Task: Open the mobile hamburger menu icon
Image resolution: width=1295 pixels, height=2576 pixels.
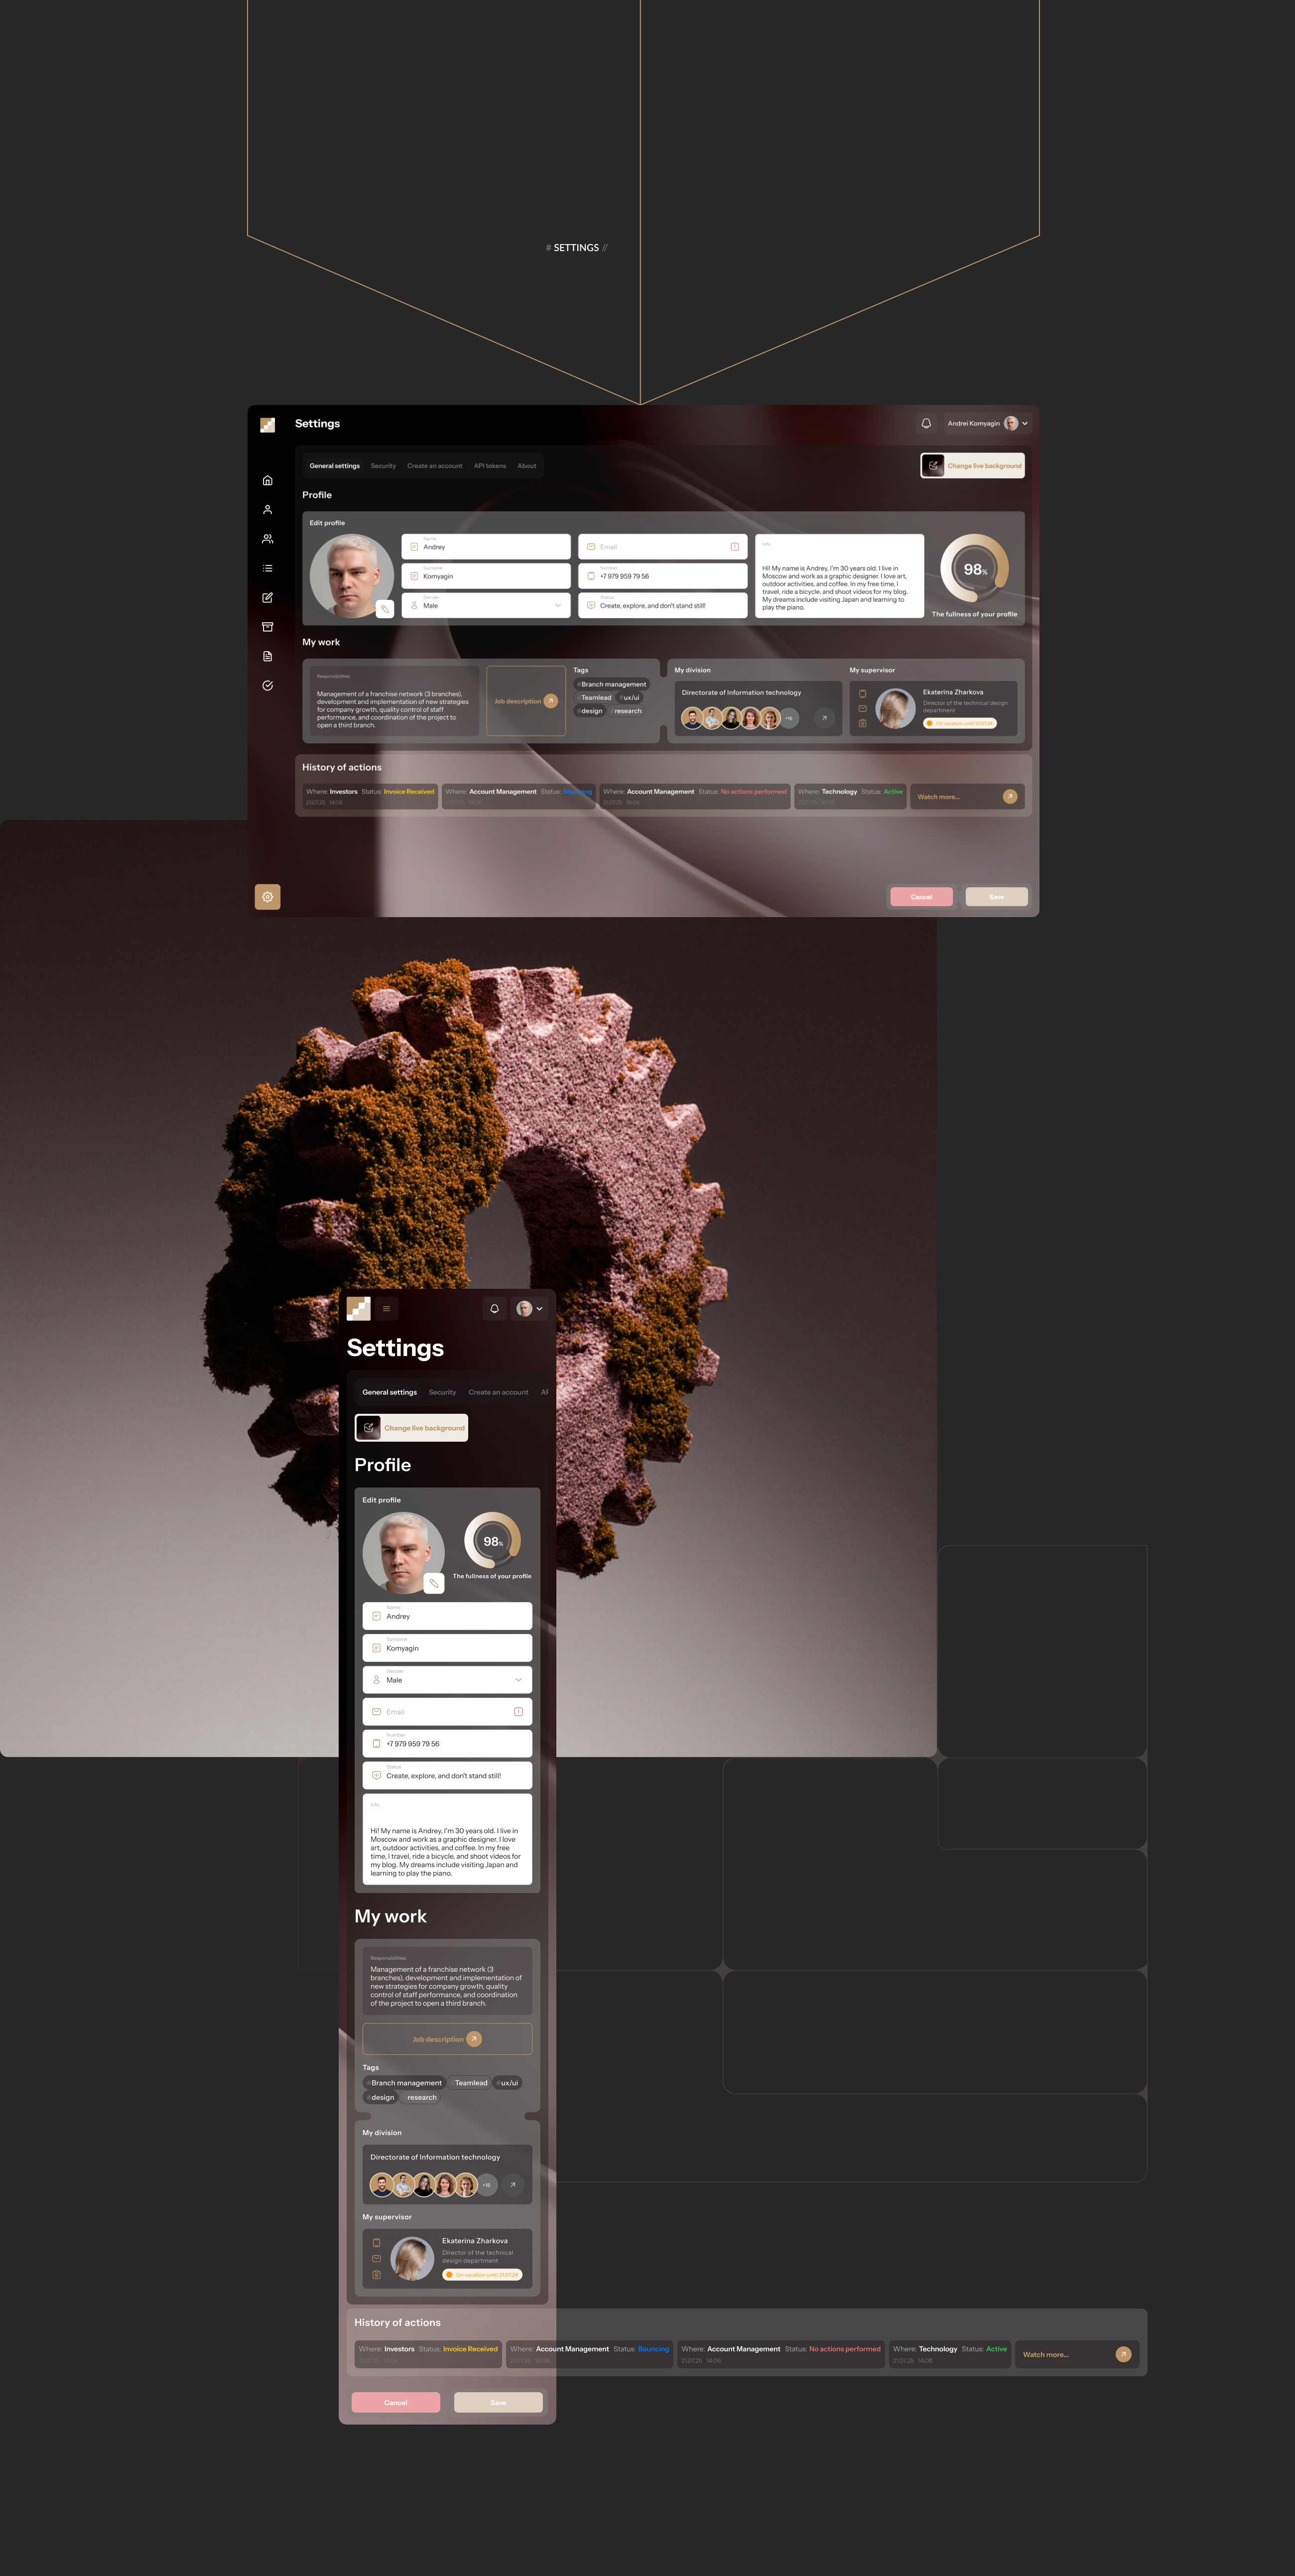Action: click(x=386, y=1308)
